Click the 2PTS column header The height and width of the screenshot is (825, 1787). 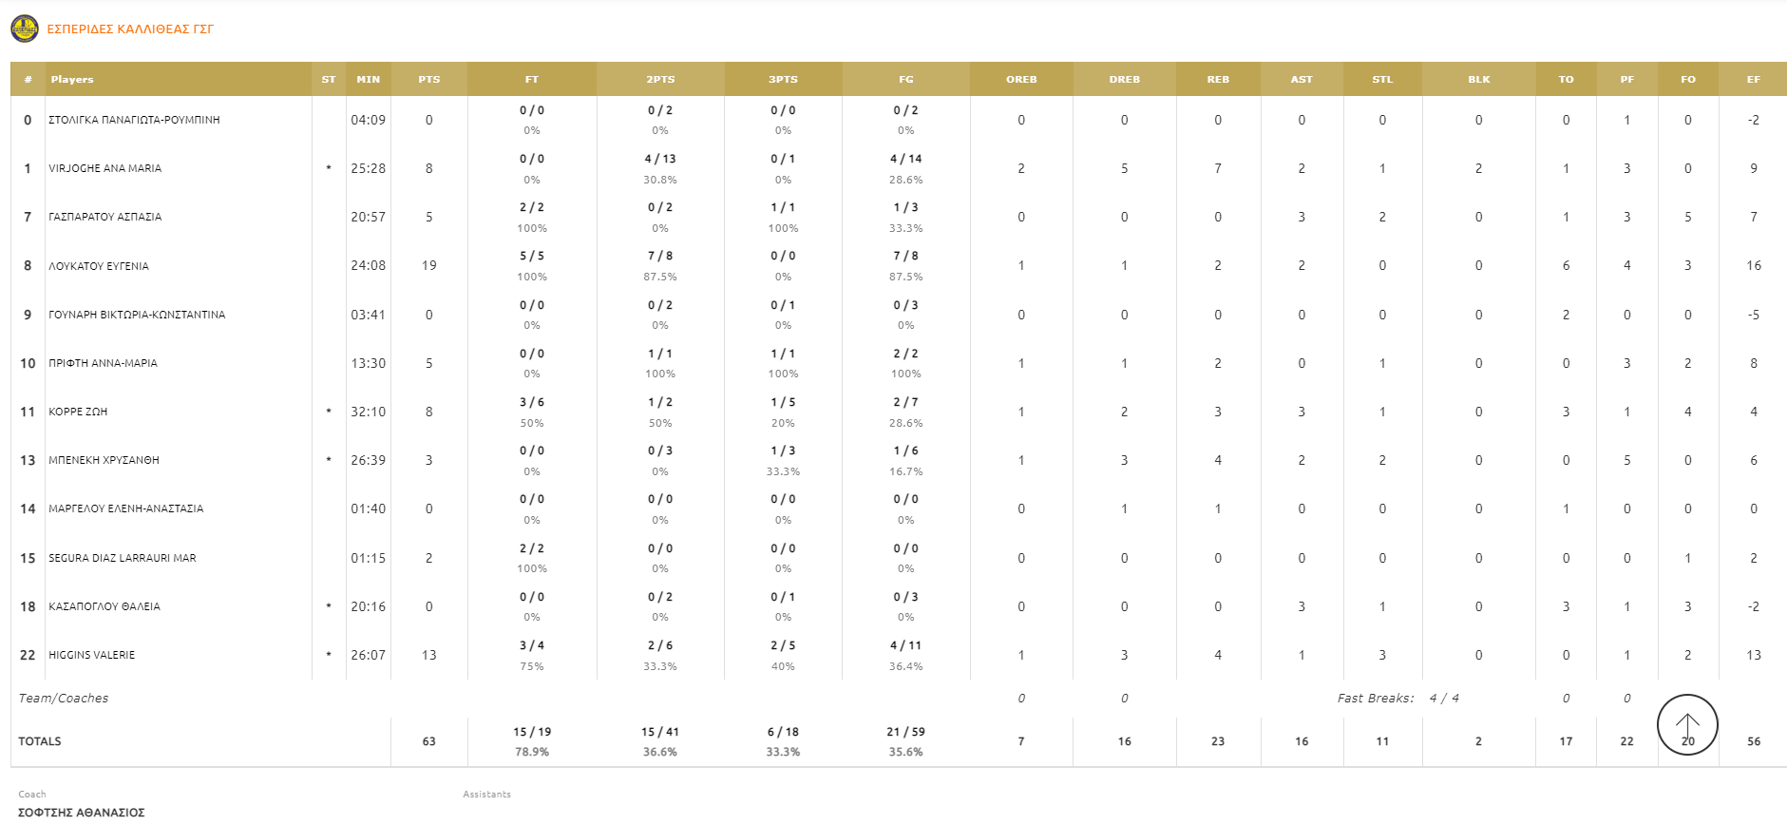pyautogui.click(x=660, y=80)
